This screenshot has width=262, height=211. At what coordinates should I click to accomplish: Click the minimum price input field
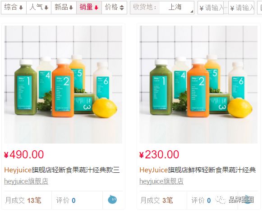211,8
